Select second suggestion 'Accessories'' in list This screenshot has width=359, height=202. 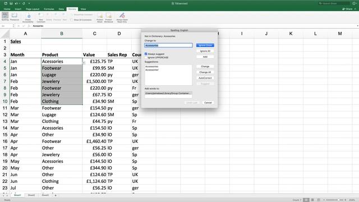coord(152,70)
